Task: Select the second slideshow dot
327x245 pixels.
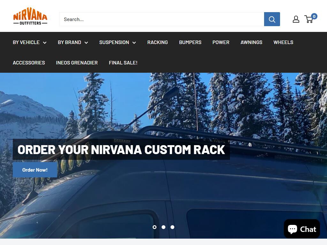Action: (x=163, y=227)
